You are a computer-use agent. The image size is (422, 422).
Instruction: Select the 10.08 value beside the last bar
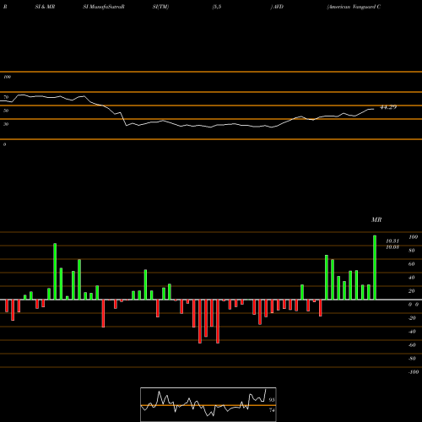pos(392,247)
